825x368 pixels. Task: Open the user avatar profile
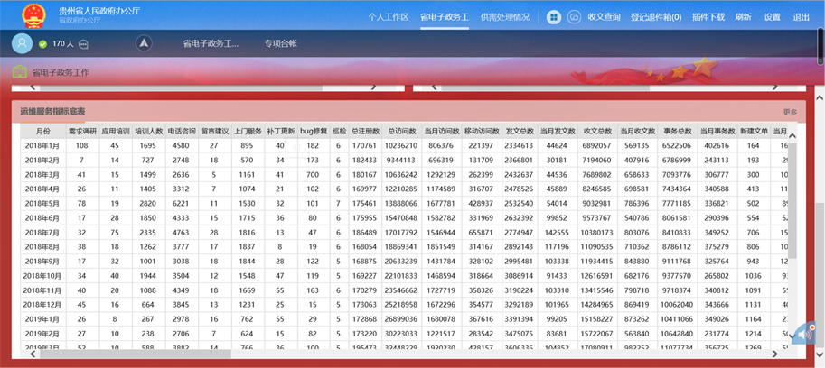[x=23, y=43]
